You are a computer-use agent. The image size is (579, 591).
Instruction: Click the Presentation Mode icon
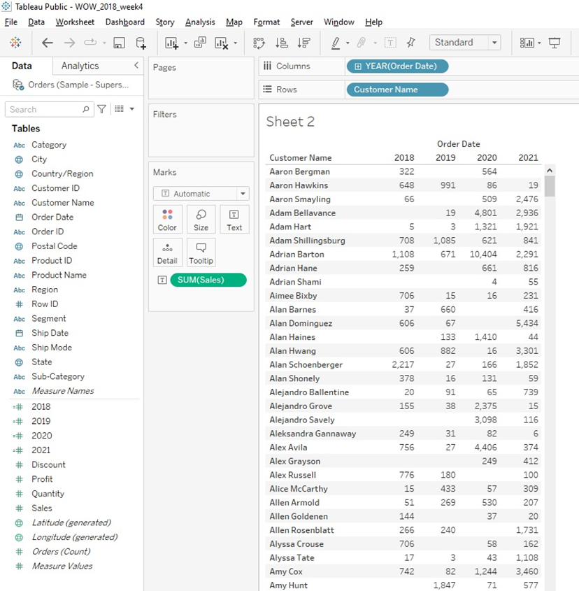coord(554,43)
